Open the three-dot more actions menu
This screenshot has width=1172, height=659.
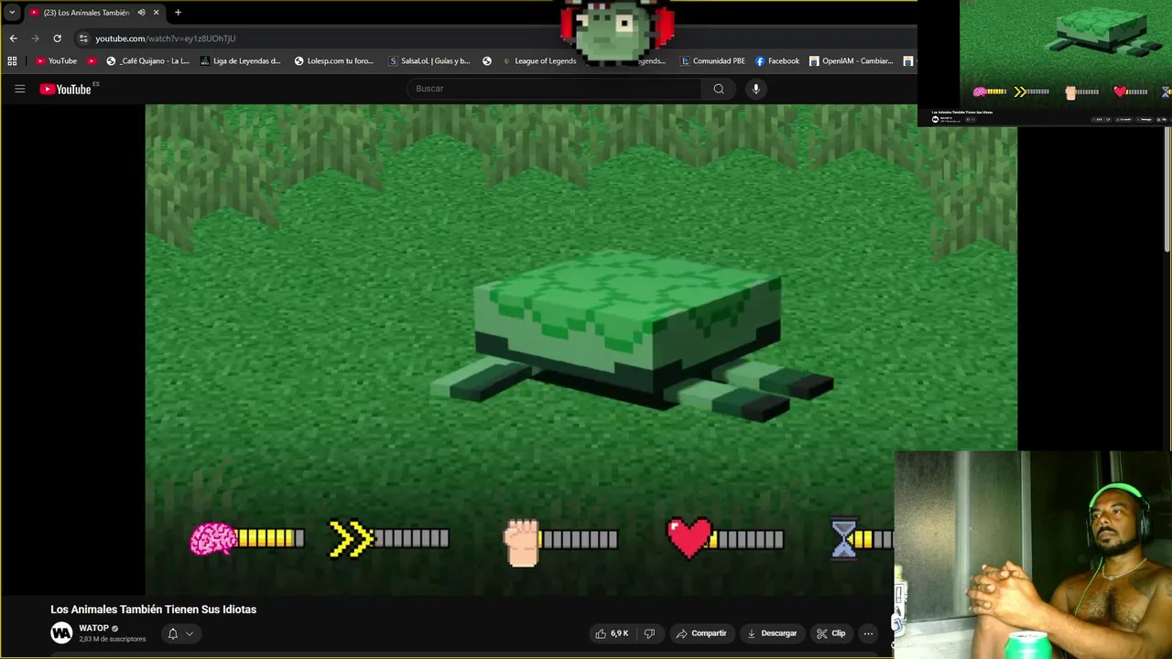coord(868,633)
